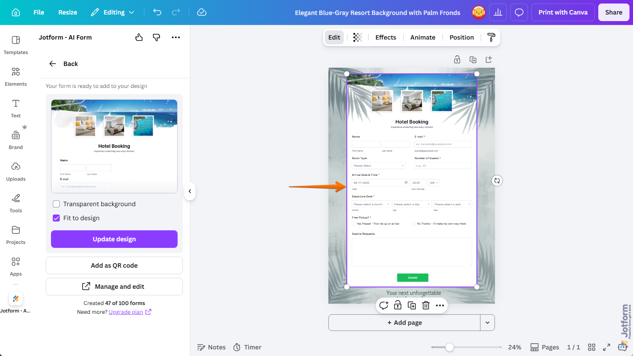Open the Elements panel
633x356 pixels.
coord(16,77)
